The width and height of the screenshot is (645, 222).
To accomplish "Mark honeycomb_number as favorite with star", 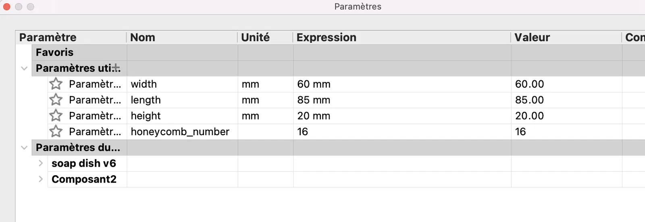I will (56, 132).
